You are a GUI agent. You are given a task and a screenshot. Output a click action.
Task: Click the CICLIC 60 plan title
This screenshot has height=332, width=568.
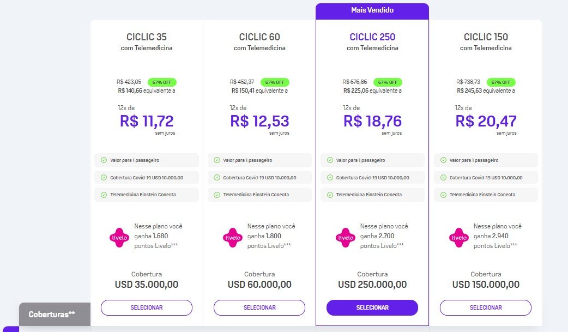coord(259,37)
